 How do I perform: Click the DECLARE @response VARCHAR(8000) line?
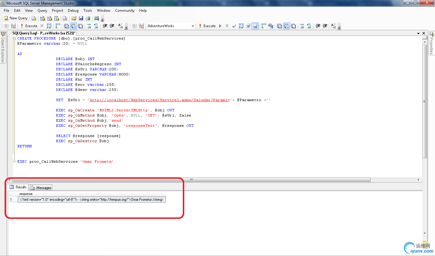[93, 74]
